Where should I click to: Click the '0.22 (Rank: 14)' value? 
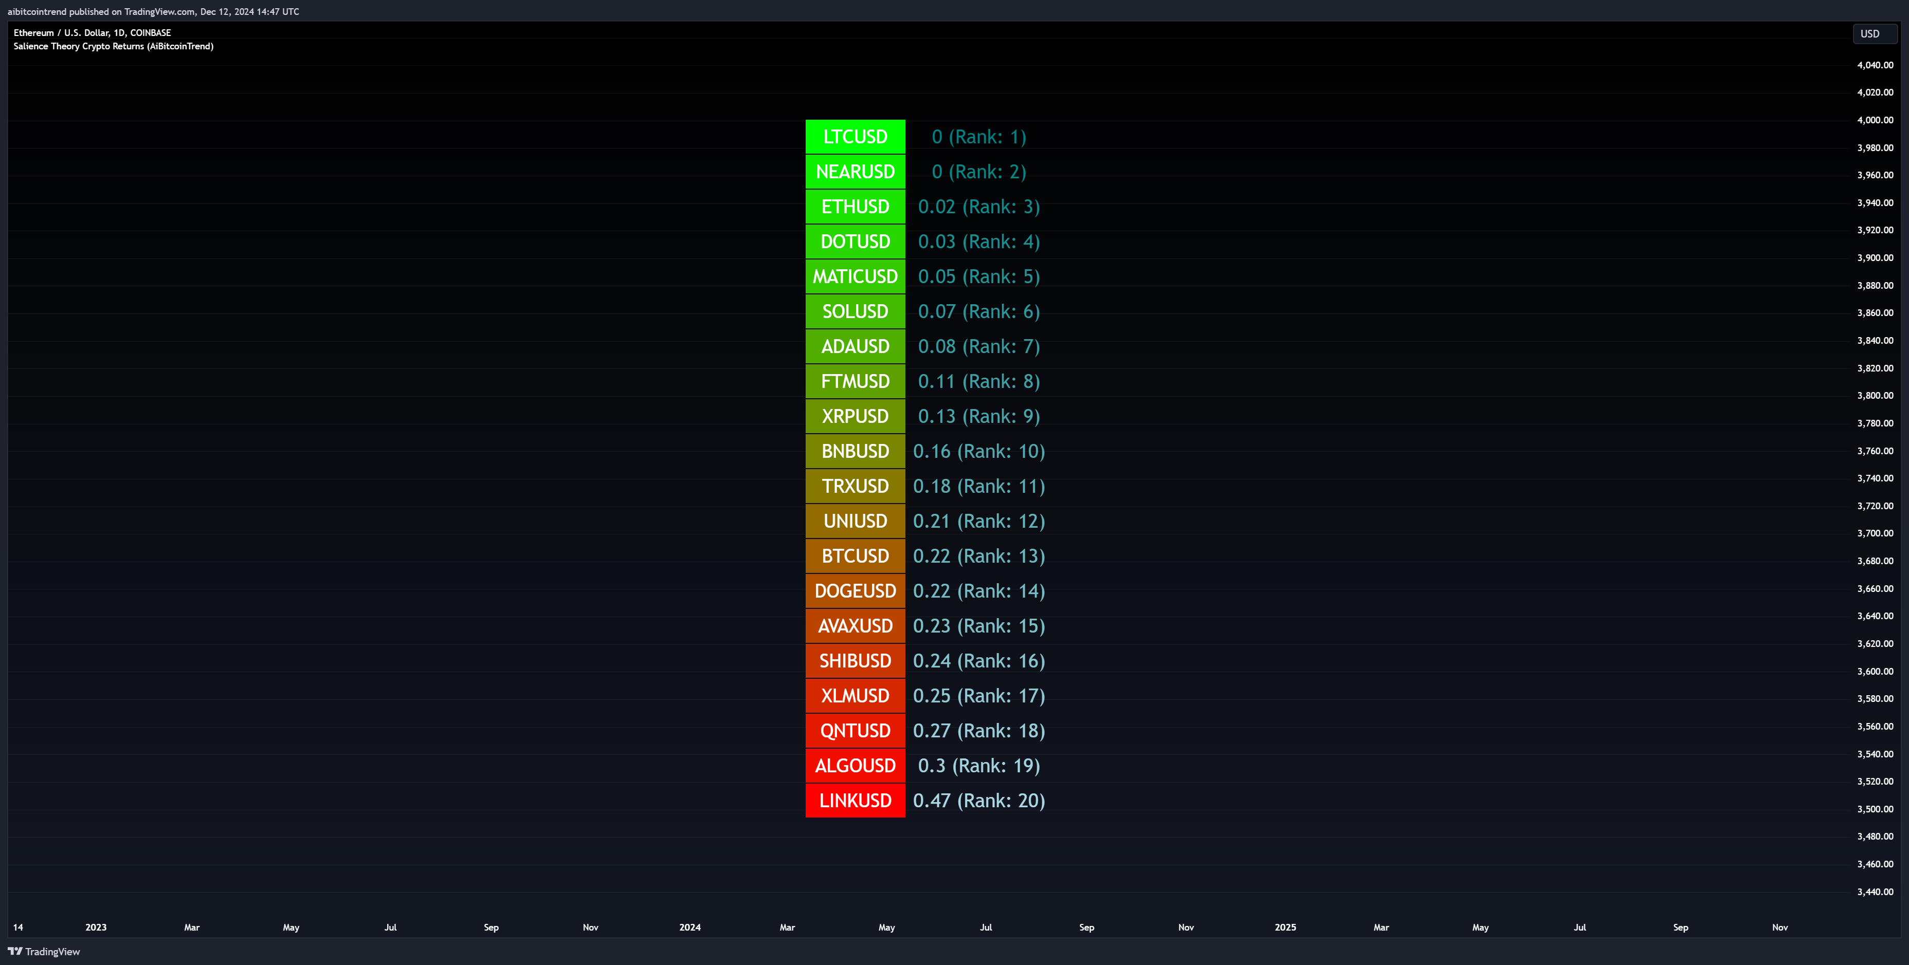(979, 591)
